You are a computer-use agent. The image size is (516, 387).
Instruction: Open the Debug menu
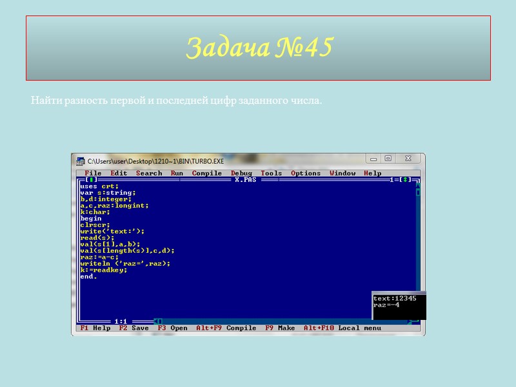(241, 173)
